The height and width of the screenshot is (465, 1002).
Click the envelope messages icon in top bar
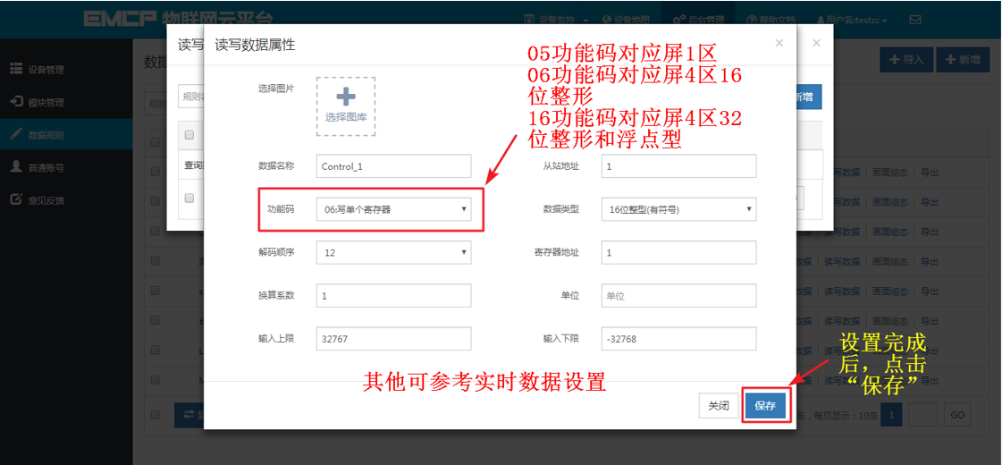click(915, 20)
